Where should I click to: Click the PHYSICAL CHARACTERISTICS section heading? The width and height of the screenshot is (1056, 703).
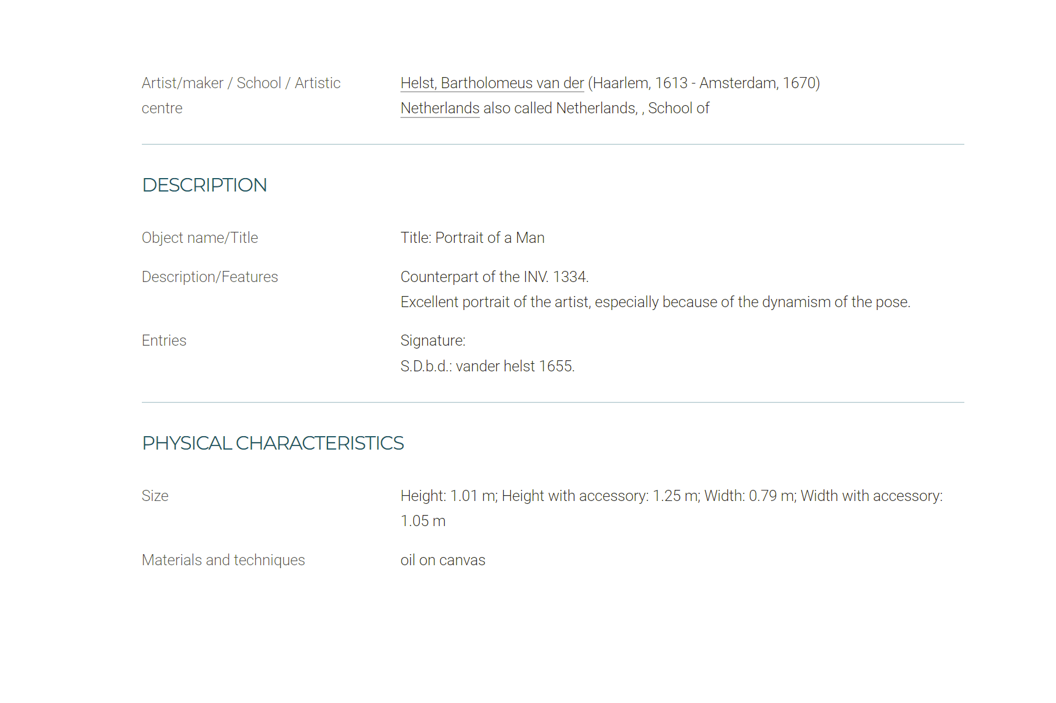273,443
